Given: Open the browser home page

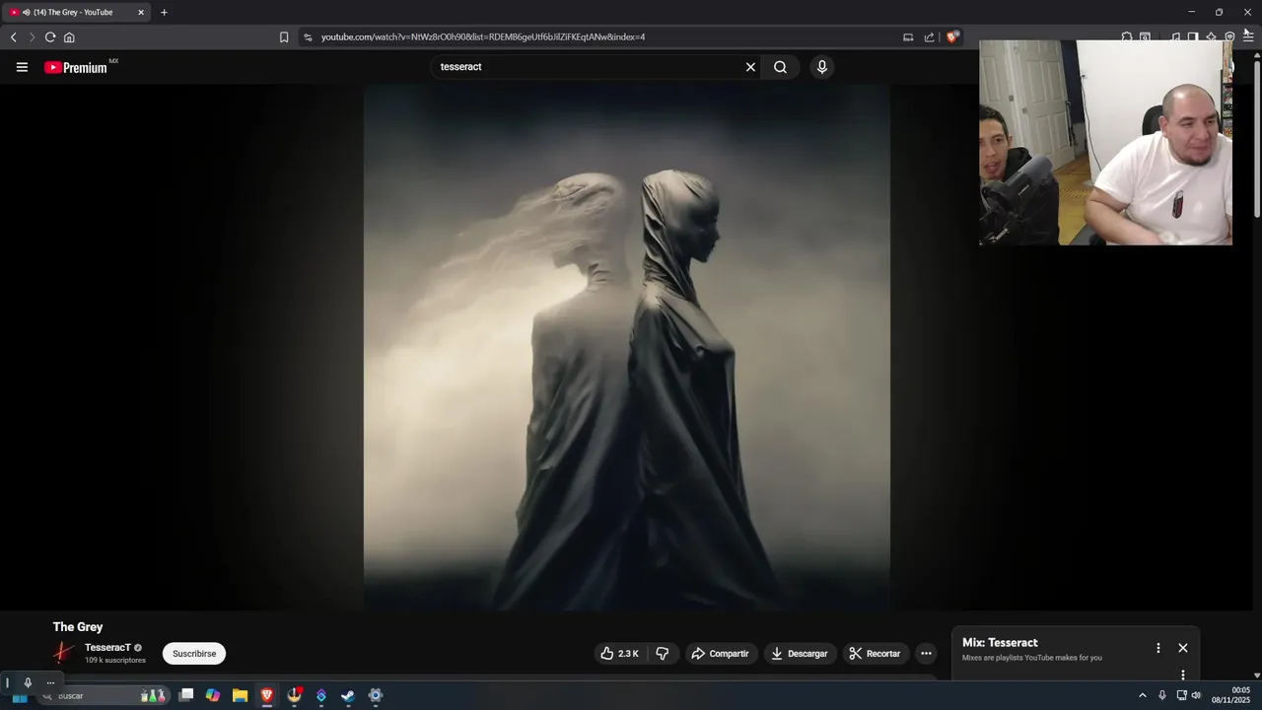Looking at the screenshot, I should tap(69, 37).
